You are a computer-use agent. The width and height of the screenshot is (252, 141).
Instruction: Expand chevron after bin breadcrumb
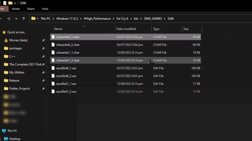(141, 19)
